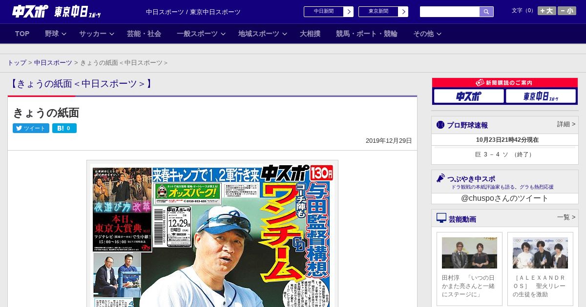Click 中日スポーツ / 東京中日スポーツ header text
586x307 pixels.
[x=193, y=12]
